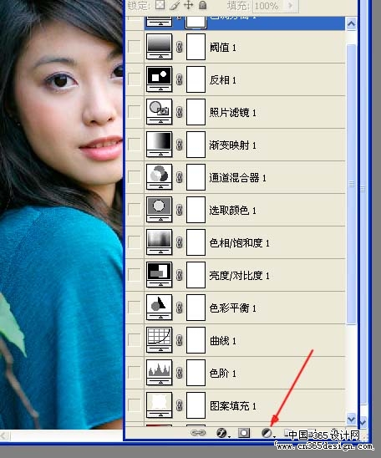Toggle visibility of the 阈值 1 layer
Screen dimensions: 381x458
[135, 47]
